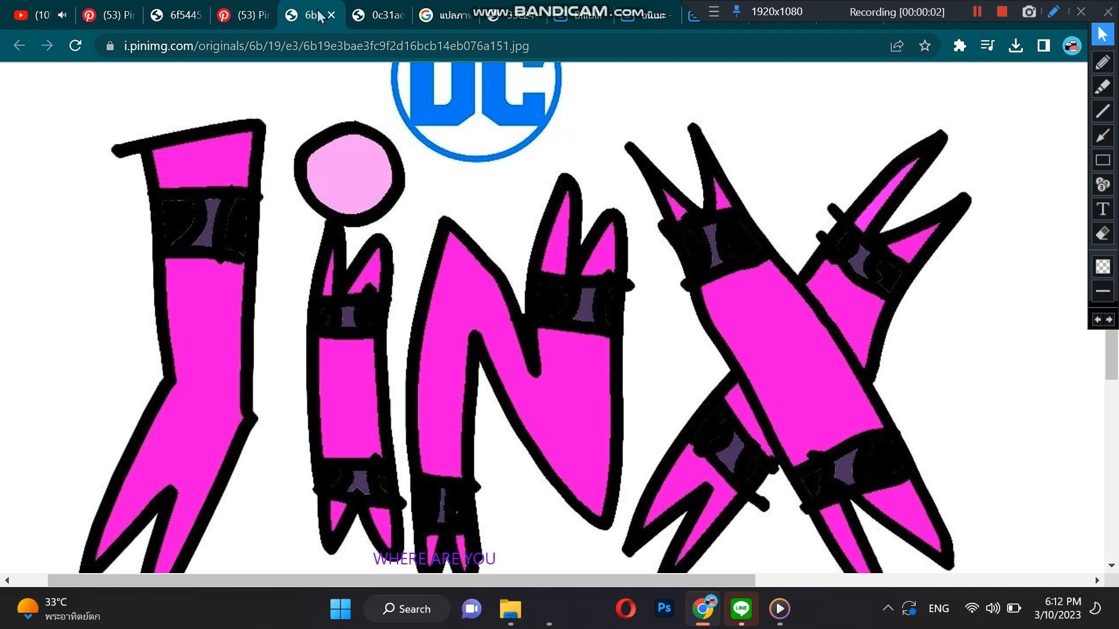Image resolution: width=1119 pixels, height=629 pixels.
Task: Switch the ENG input language
Action: [938, 608]
